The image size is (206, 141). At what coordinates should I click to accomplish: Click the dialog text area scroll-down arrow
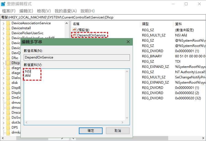tap(127, 118)
